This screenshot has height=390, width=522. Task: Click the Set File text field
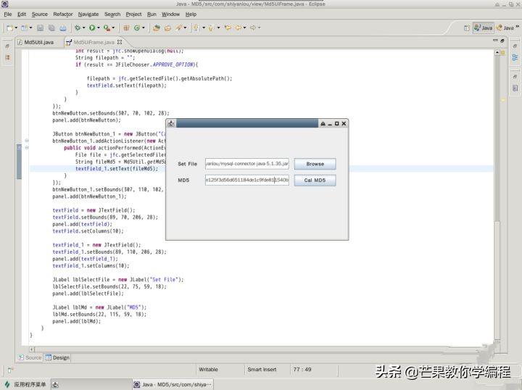[x=247, y=164]
